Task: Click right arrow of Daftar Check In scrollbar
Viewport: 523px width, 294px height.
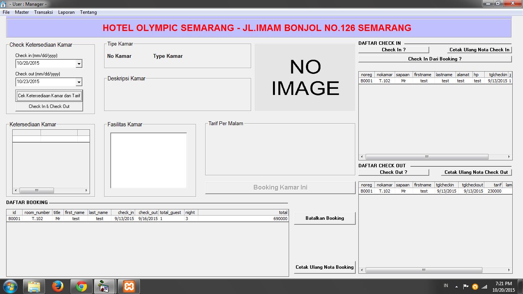Action: pyautogui.click(x=509, y=157)
